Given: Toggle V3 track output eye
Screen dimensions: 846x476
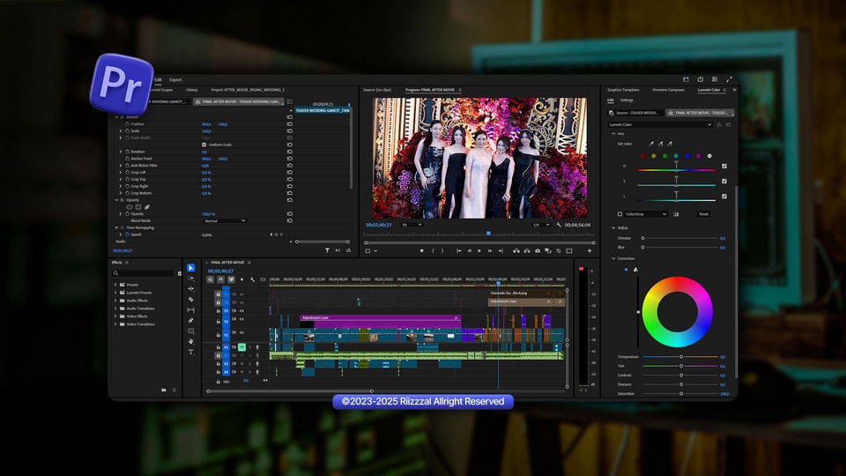Looking at the screenshot, I should click(x=241, y=311).
